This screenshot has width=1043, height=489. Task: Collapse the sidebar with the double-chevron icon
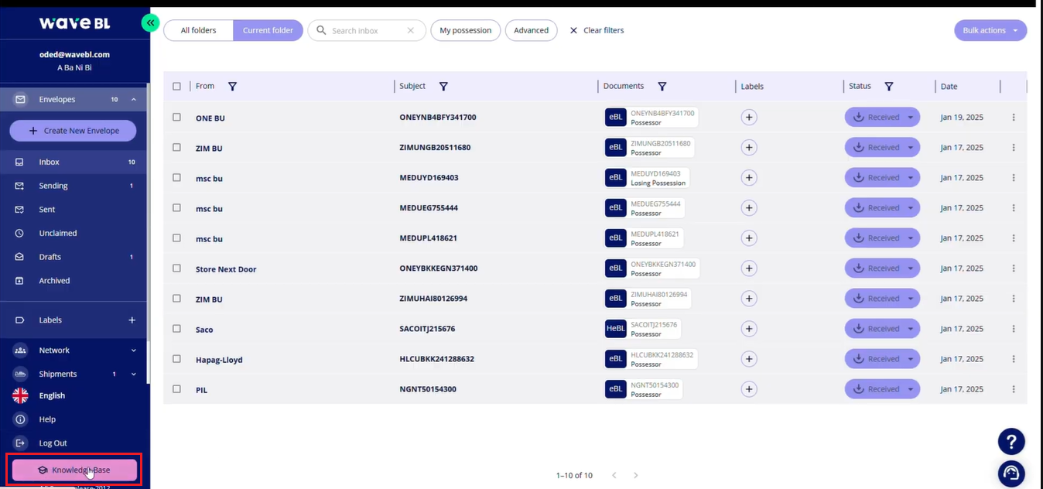pos(150,23)
